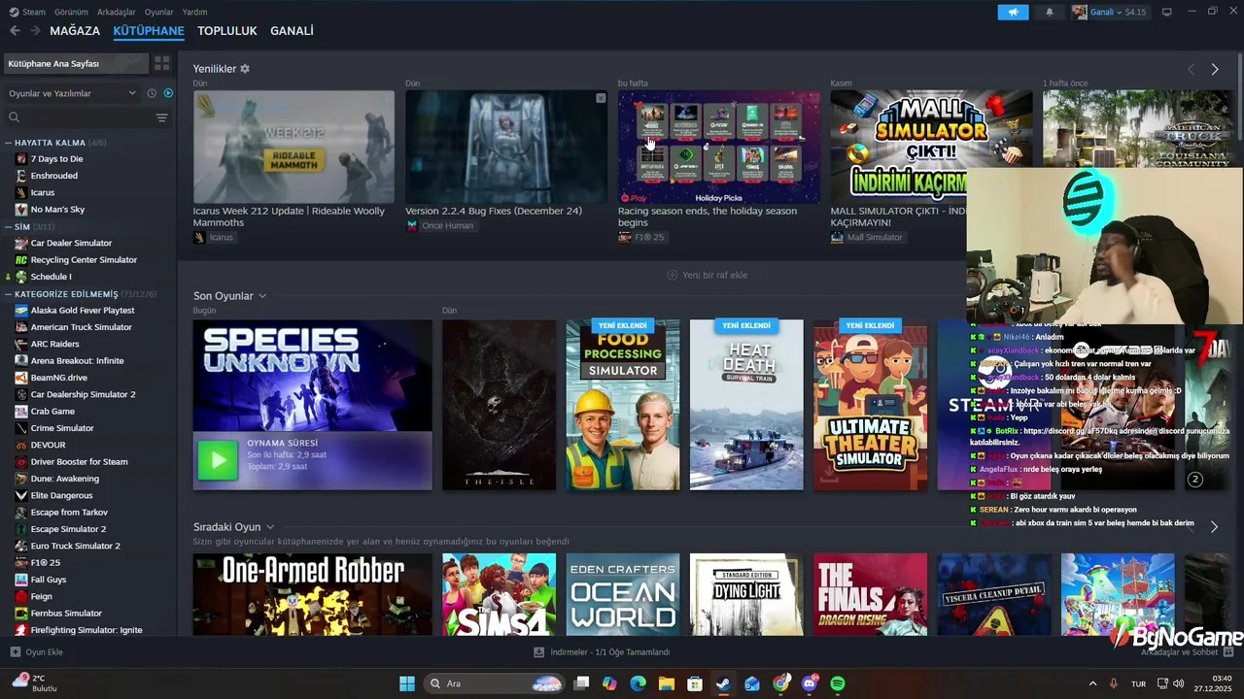1244x699 pixels.
Task: Switch to MAĞAZA tab
Action: [x=75, y=31]
